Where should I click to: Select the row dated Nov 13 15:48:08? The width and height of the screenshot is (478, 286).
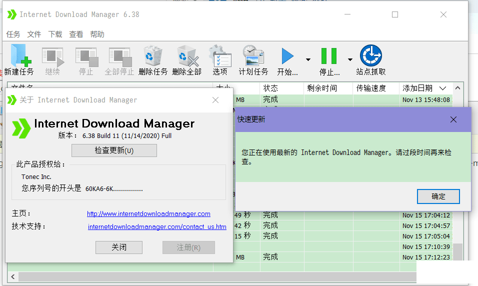coord(342,99)
